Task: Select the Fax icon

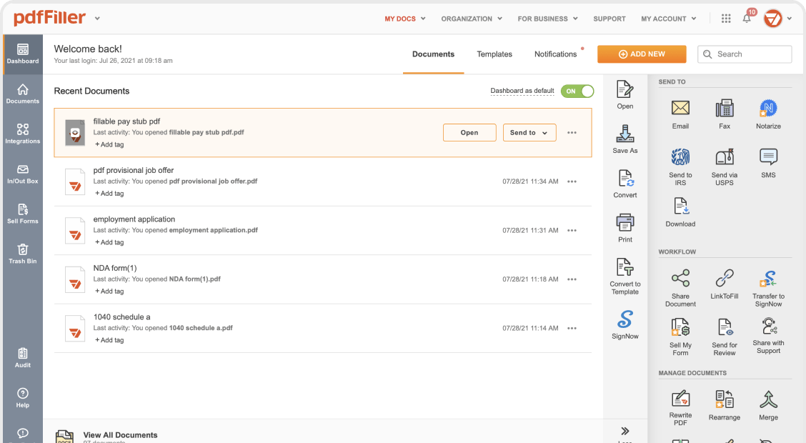Action: click(x=725, y=109)
